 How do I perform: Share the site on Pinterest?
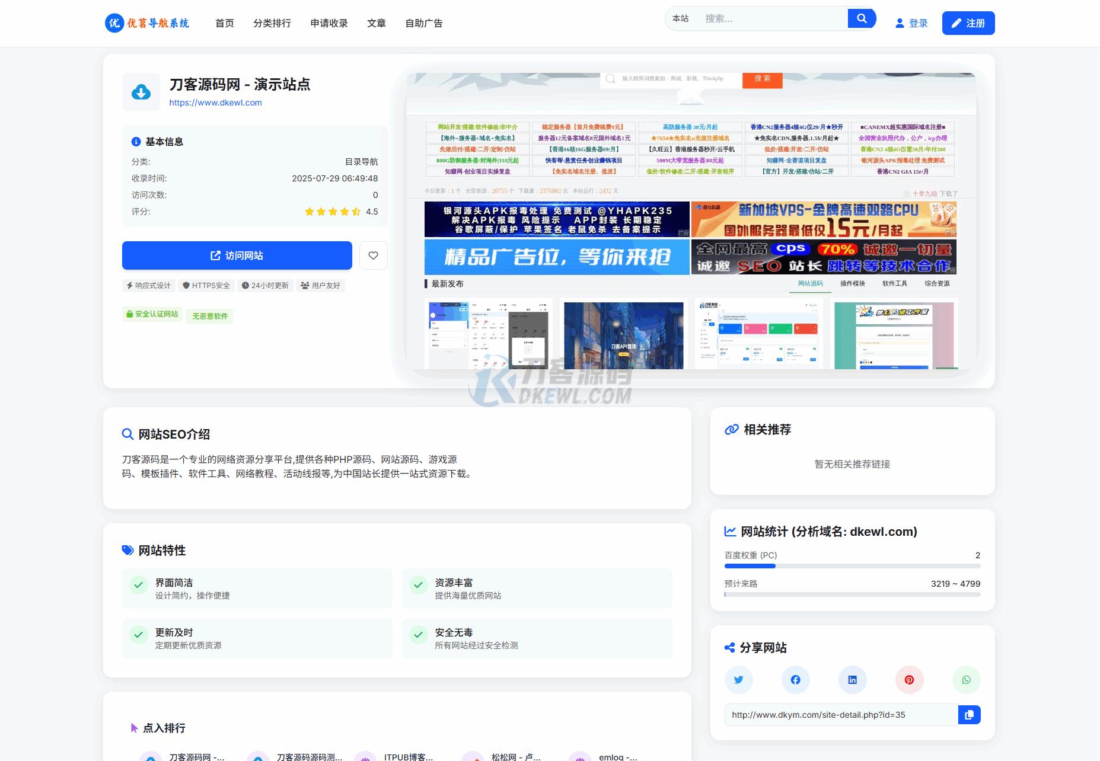click(x=909, y=680)
